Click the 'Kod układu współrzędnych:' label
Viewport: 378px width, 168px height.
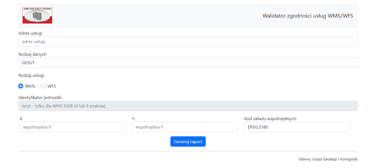(x=270, y=119)
